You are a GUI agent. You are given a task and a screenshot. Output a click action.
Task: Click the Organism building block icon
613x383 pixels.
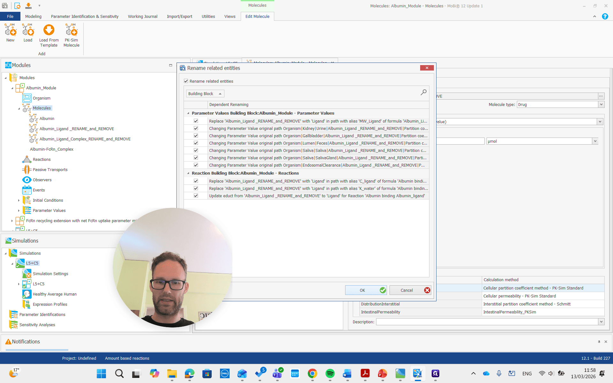tap(27, 98)
